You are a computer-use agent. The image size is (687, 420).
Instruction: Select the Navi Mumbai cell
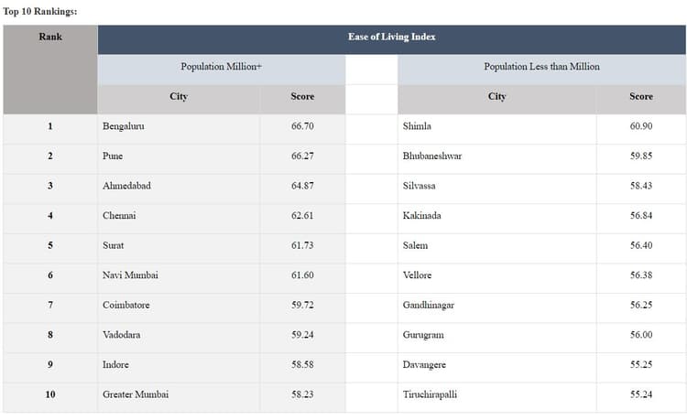129,275
